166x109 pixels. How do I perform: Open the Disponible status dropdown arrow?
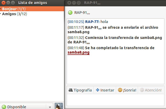[50, 107]
